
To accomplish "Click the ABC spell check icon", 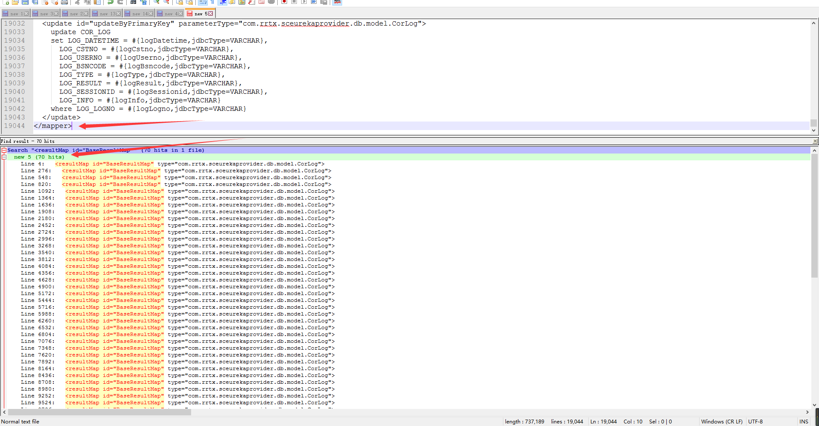I will pos(337,2).
